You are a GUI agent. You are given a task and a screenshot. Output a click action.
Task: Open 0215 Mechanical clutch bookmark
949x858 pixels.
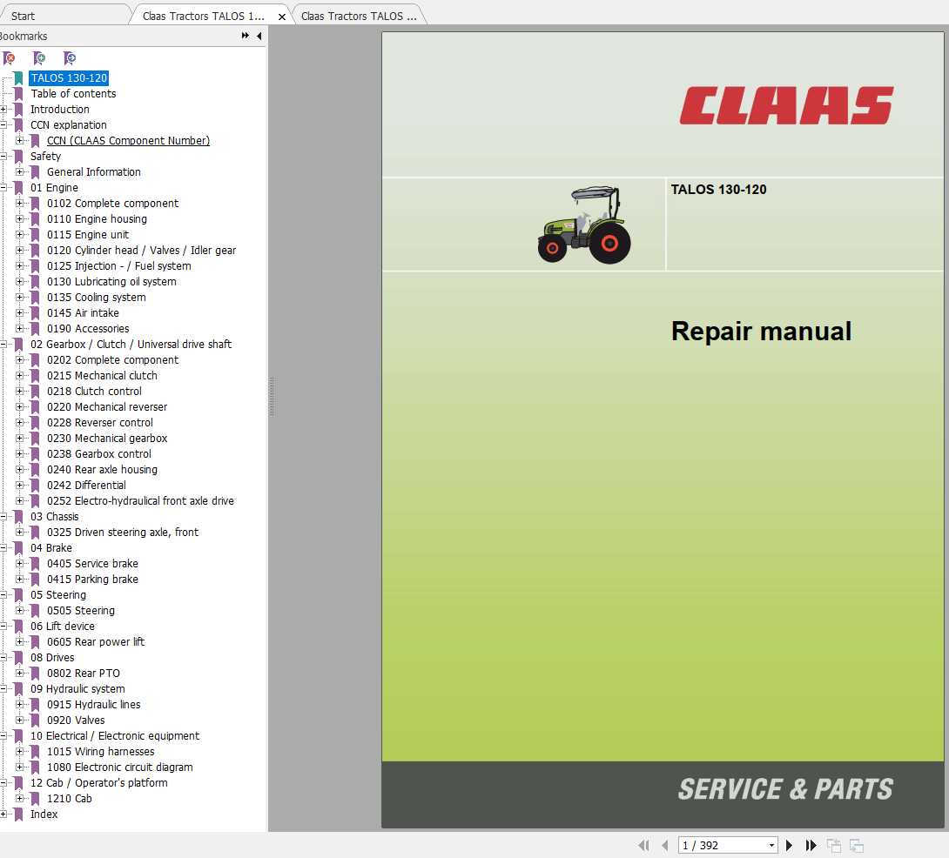(x=102, y=376)
